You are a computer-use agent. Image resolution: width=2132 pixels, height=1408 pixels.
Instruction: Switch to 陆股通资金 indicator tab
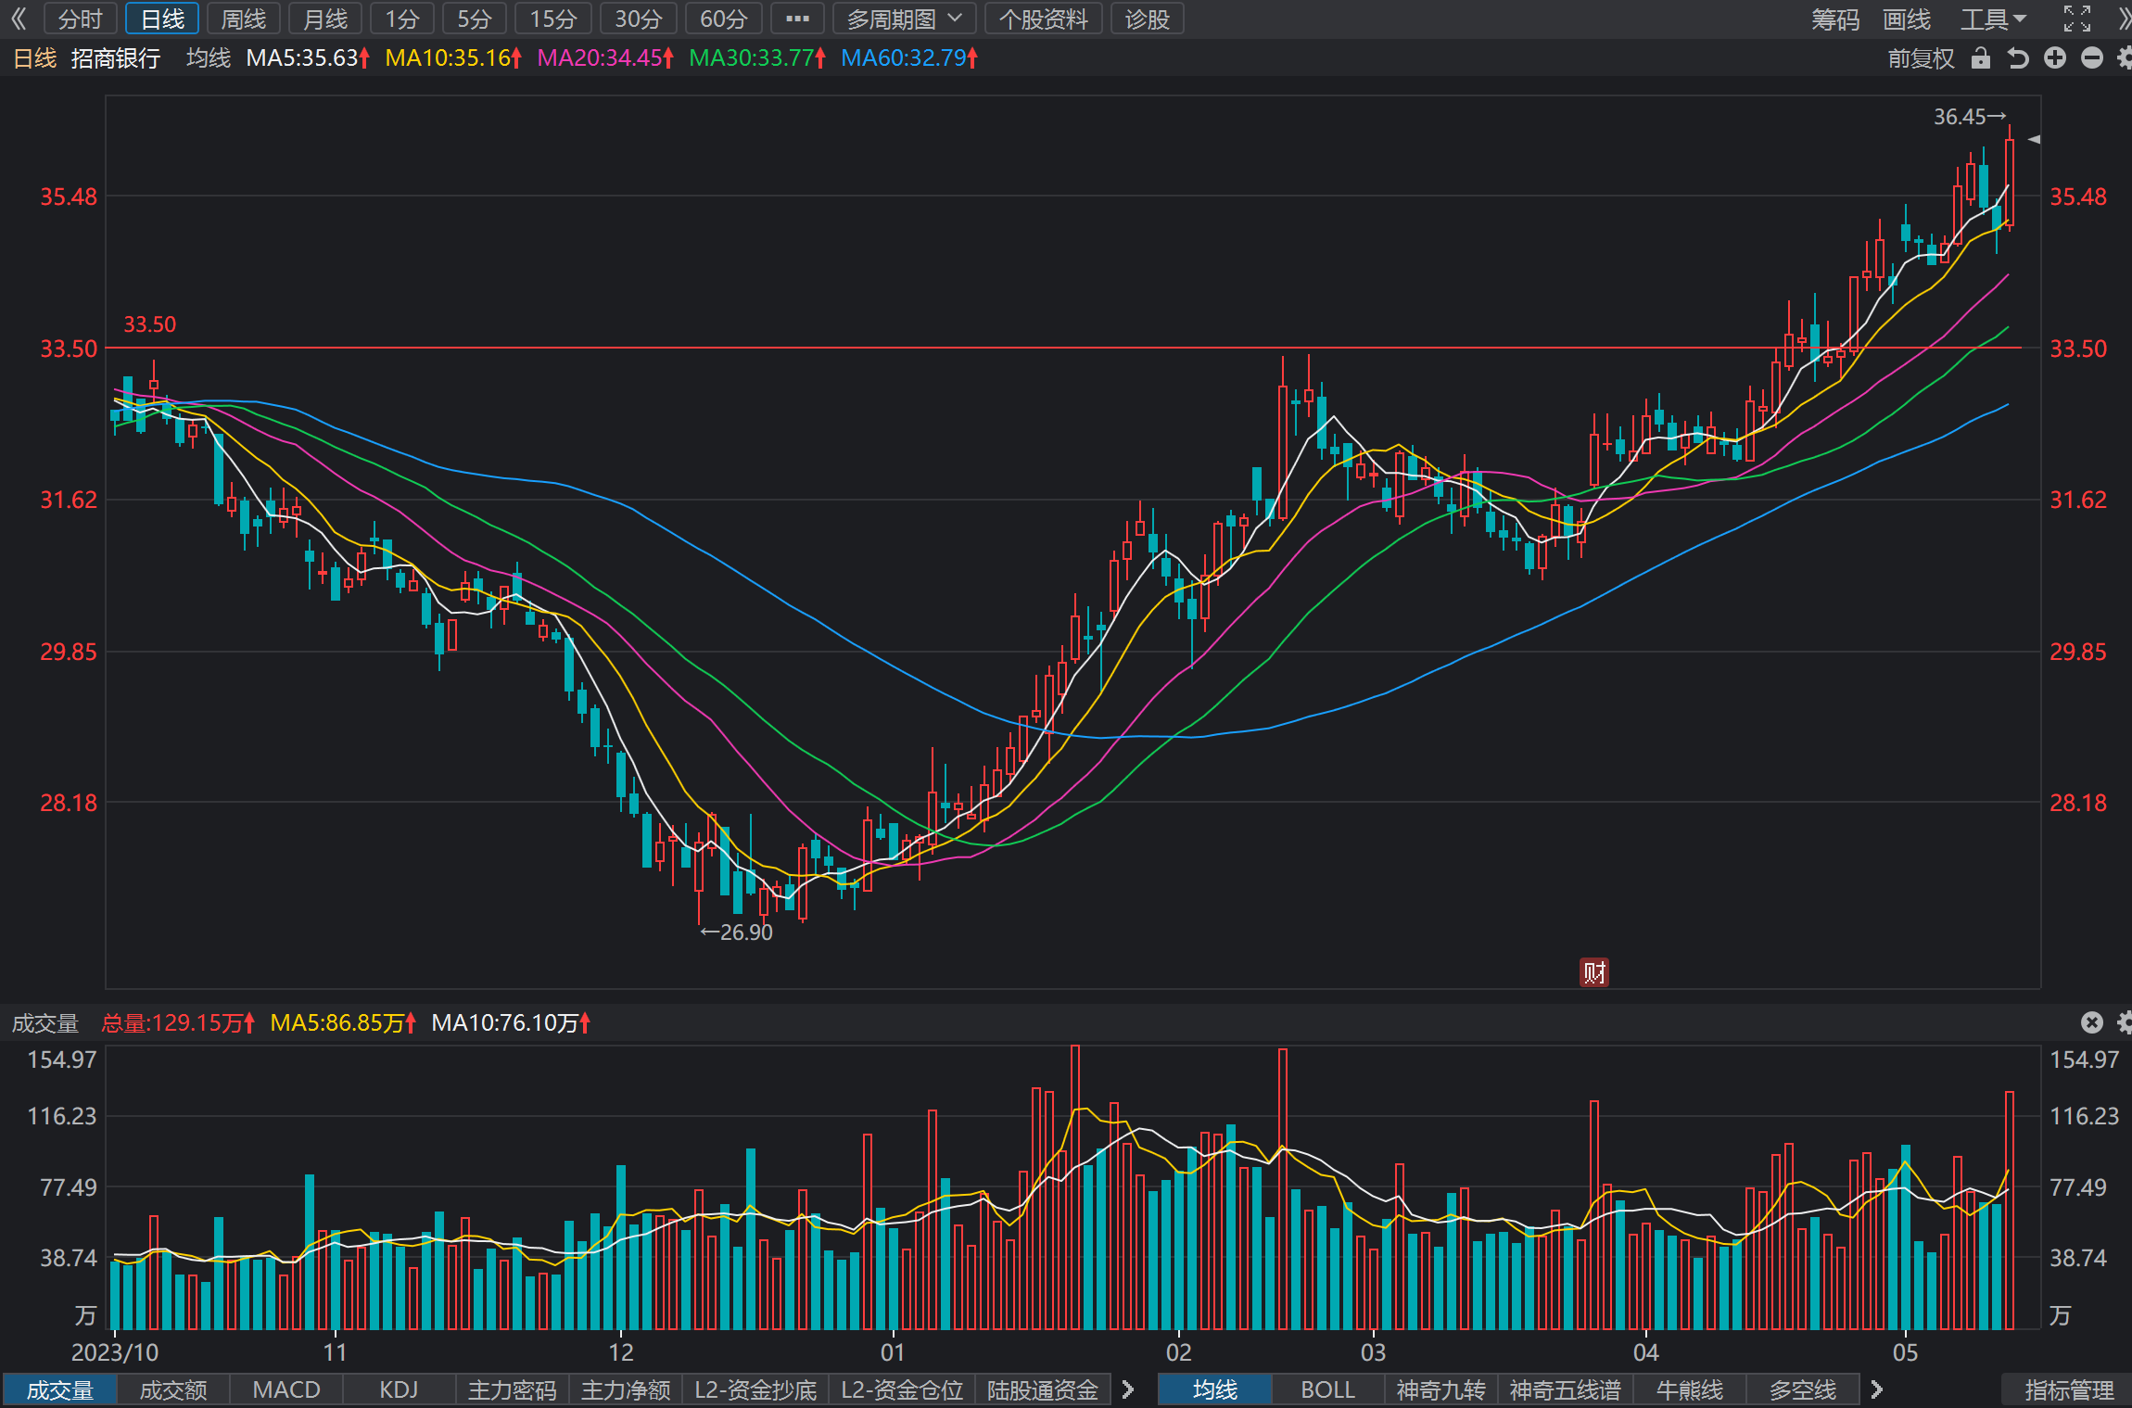(1043, 1390)
